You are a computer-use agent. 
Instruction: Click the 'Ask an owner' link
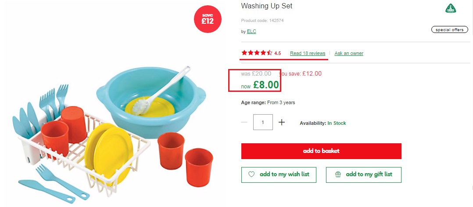pos(349,53)
